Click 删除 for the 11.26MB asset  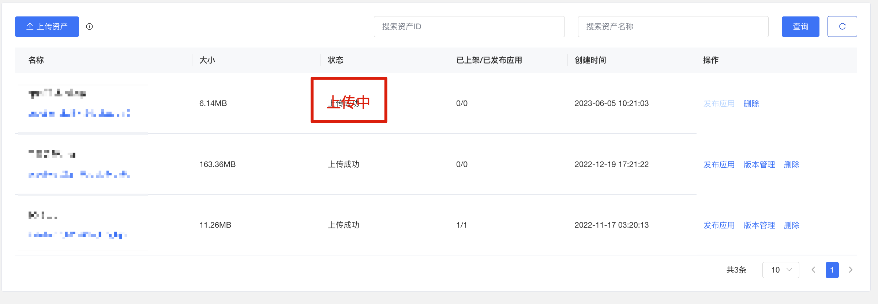point(792,225)
